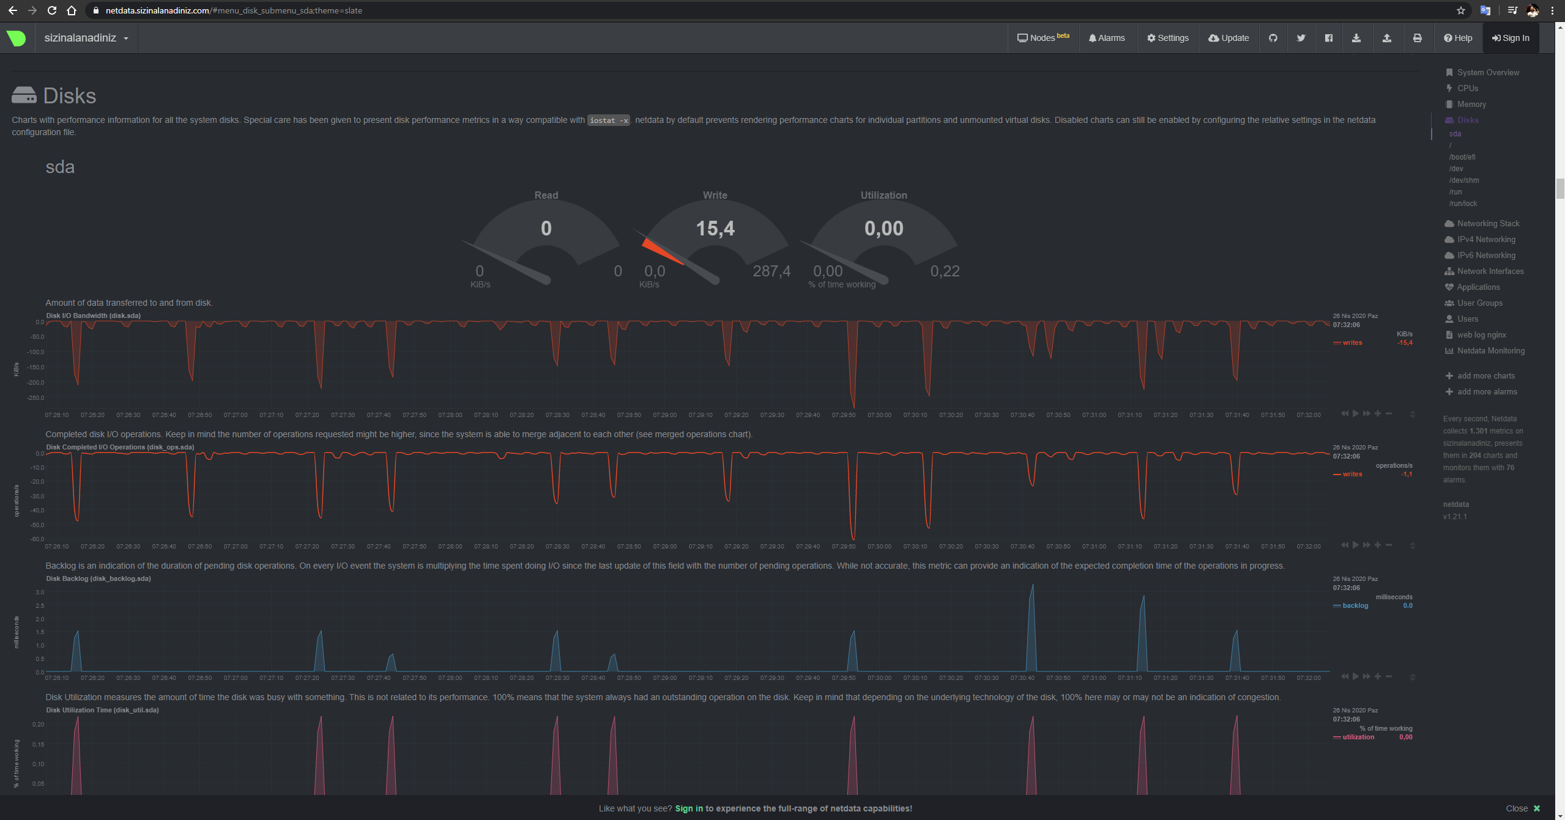The height and width of the screenshot is (820, 1565).
Task: Click add more charts link
Action: pyautogui.click(x=1485, y=375)
